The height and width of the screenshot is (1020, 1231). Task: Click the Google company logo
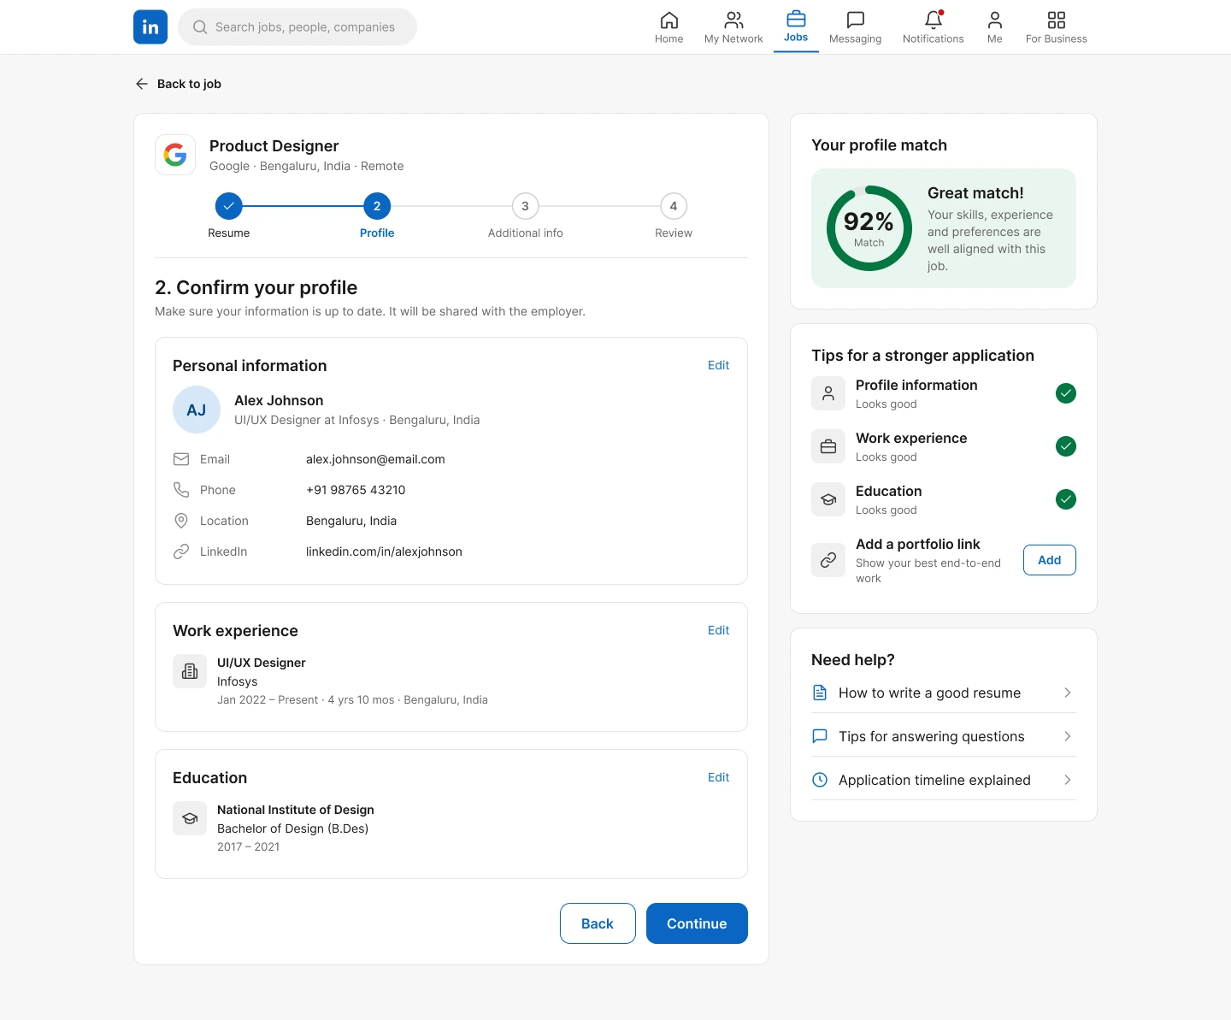tap(175, 155)
